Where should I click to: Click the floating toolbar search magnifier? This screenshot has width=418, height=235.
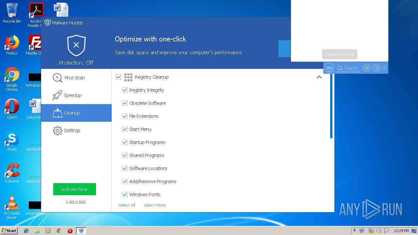click(340, 68)
